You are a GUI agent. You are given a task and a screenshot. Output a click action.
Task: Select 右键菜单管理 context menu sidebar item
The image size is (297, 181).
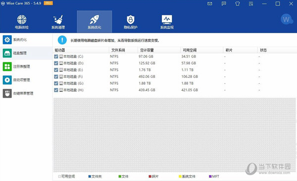[x=26, y=93]
